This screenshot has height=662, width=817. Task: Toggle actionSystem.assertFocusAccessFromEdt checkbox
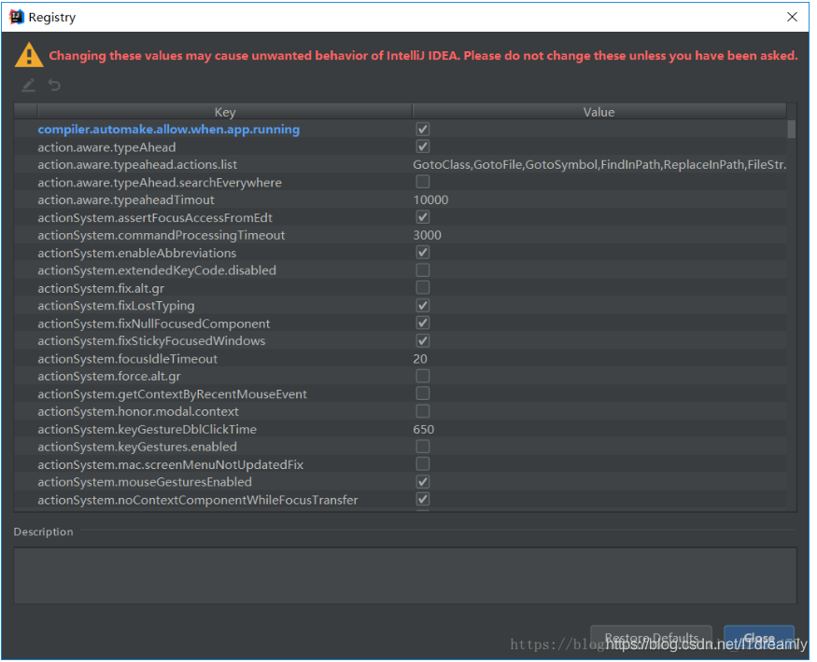423,217
